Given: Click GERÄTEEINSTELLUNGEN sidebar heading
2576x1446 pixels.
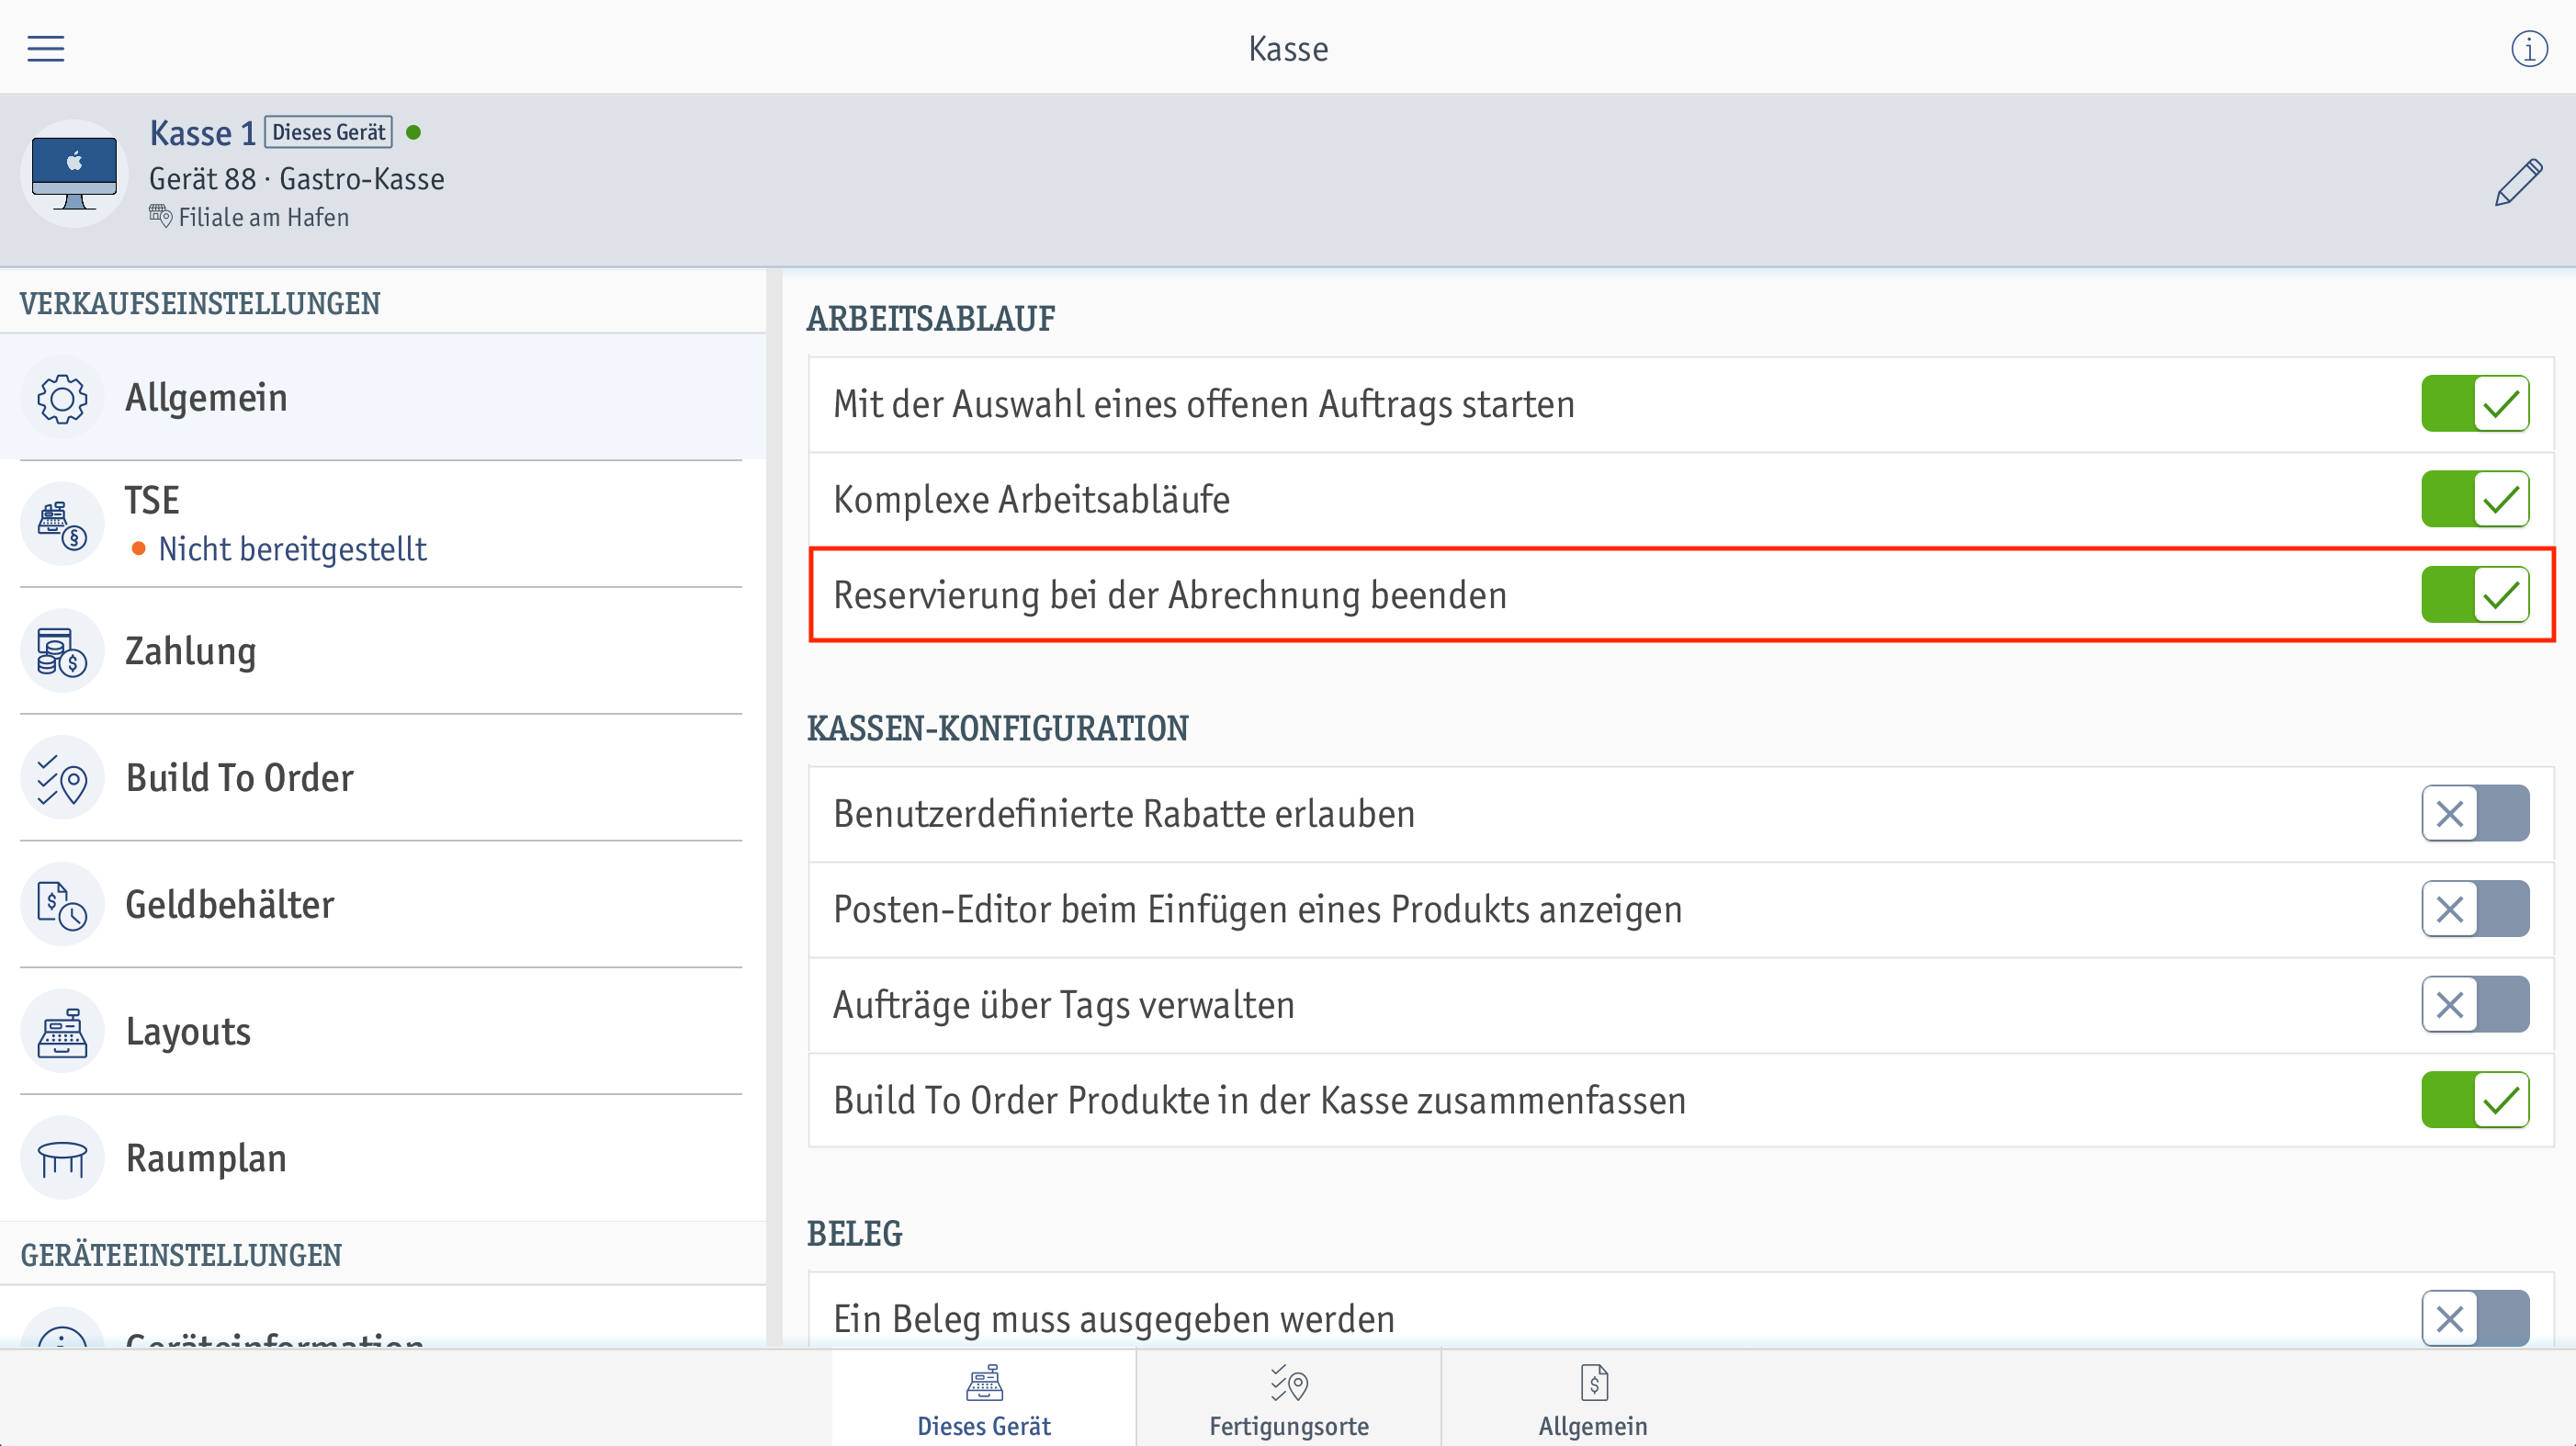Looking at the screenshot, I should (x=181, y=1255).
